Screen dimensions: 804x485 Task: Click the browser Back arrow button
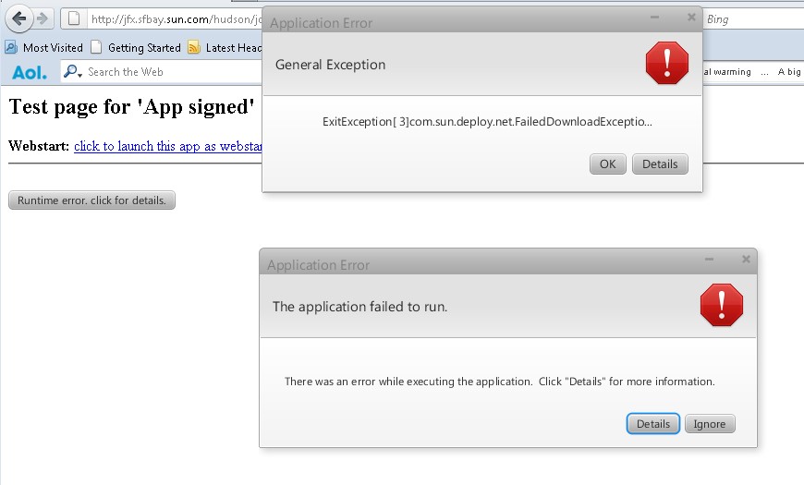18,18
